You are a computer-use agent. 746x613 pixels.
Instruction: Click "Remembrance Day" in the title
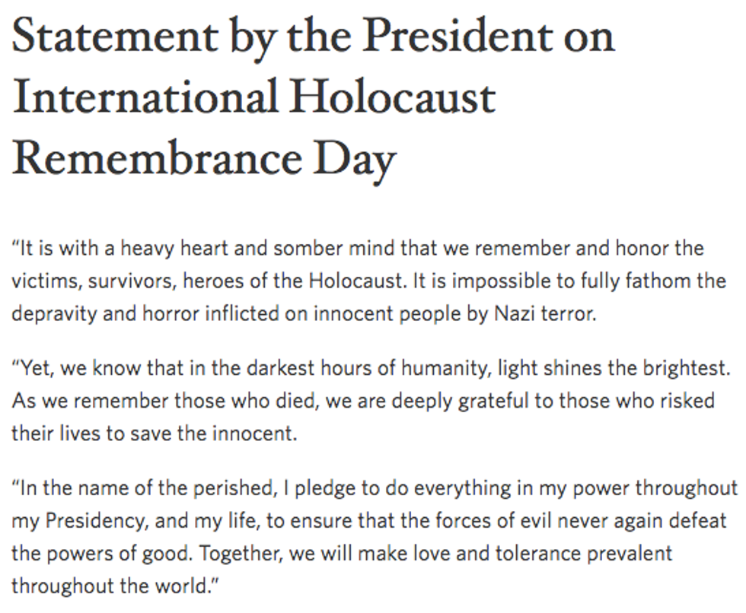coord(204,158)
